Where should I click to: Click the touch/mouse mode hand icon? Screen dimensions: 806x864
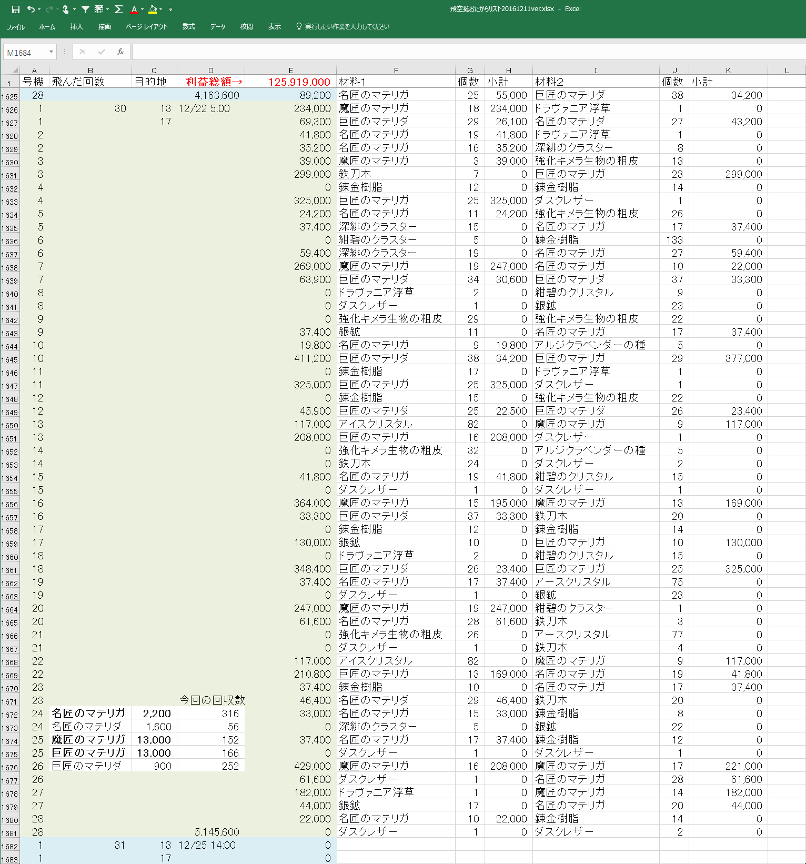click(66, 9)
